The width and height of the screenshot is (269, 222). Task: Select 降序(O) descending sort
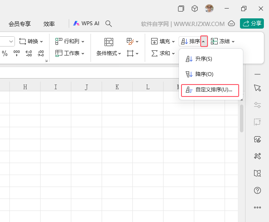[211, 74]
